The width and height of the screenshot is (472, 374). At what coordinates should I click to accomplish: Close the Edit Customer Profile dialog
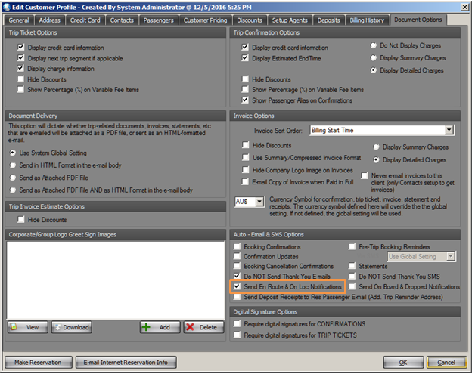click(464, 7)
